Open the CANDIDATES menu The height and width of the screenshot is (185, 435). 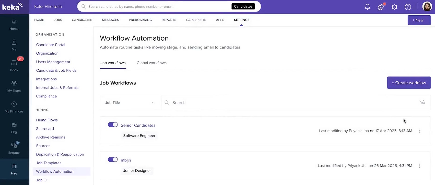pyautogui.click(x=82, y=20)
